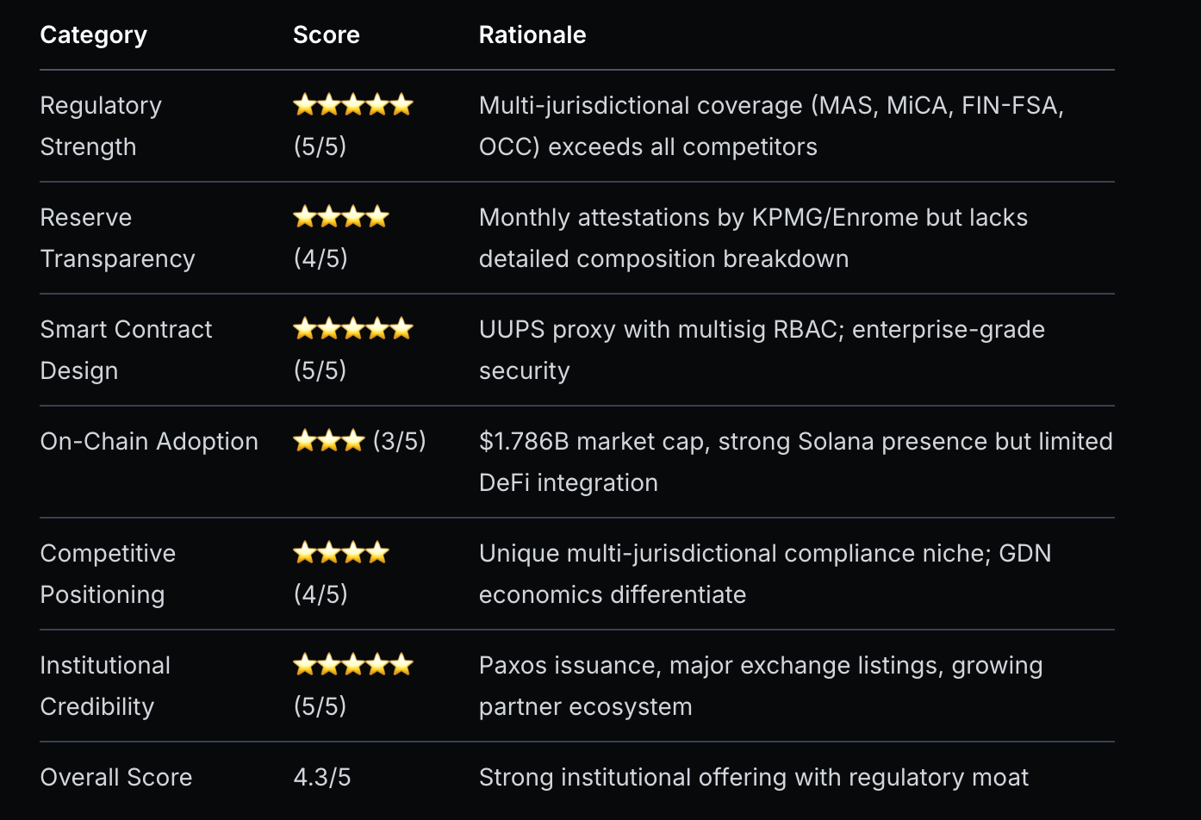The height and width of the screenshot is (820, 1201).
Task: Click the Rationale column header
Action: 532,34
